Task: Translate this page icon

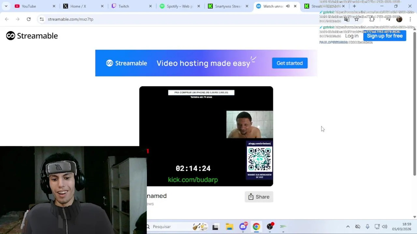Action: pos(347,19)
